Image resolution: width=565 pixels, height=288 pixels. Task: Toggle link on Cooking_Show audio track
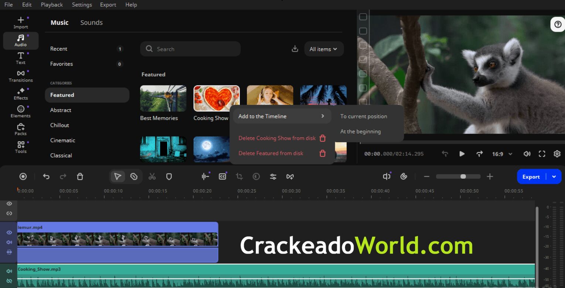(x=9, y=281)
